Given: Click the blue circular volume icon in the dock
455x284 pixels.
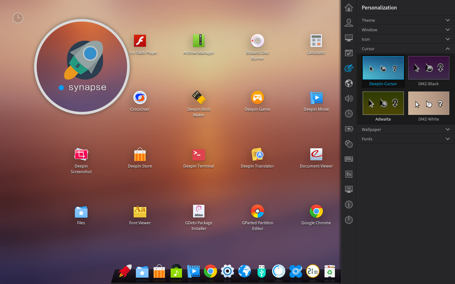Looking at the screenshot, I should pyautogui.click(x=279, y=271).
